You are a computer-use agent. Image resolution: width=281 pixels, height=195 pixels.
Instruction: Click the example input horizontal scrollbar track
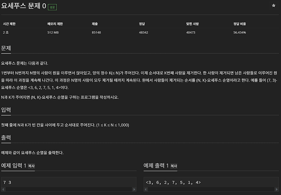click(69, 189)
